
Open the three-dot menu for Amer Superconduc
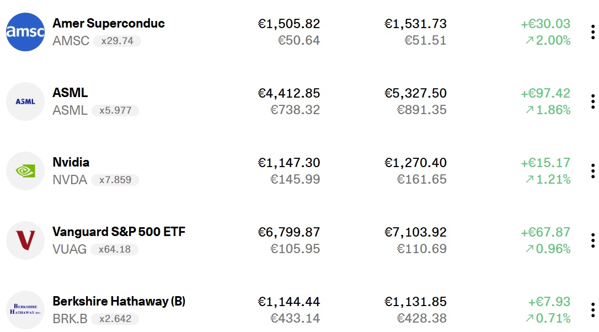592,32
